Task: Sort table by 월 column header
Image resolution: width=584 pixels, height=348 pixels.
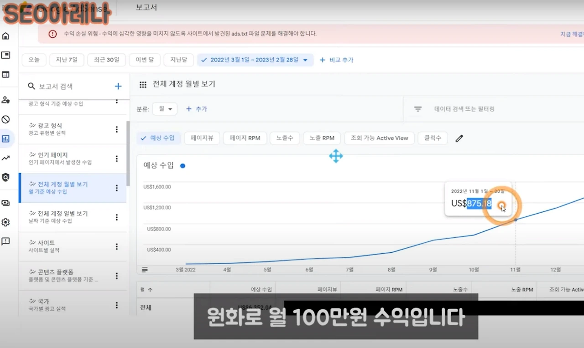Action: pos(146,289)
